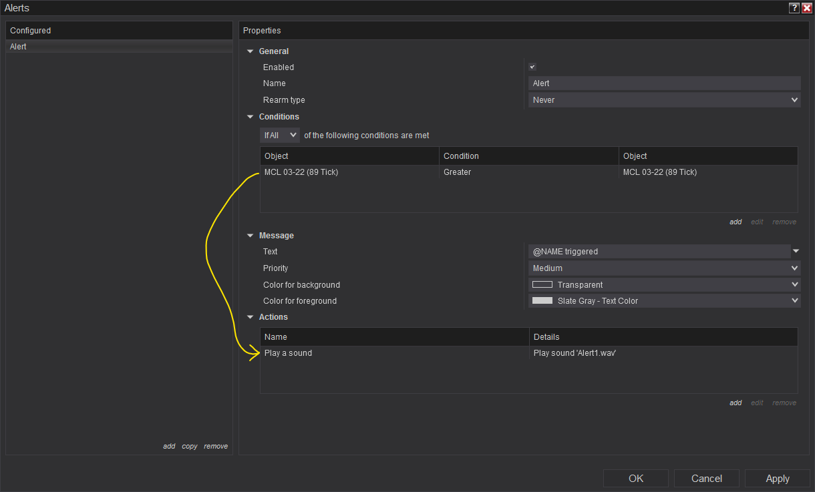The width and height of the screenshot is (815, 492).
Task: Collapse the Message section
Action: pyautogui.click(x=251, y=236)
